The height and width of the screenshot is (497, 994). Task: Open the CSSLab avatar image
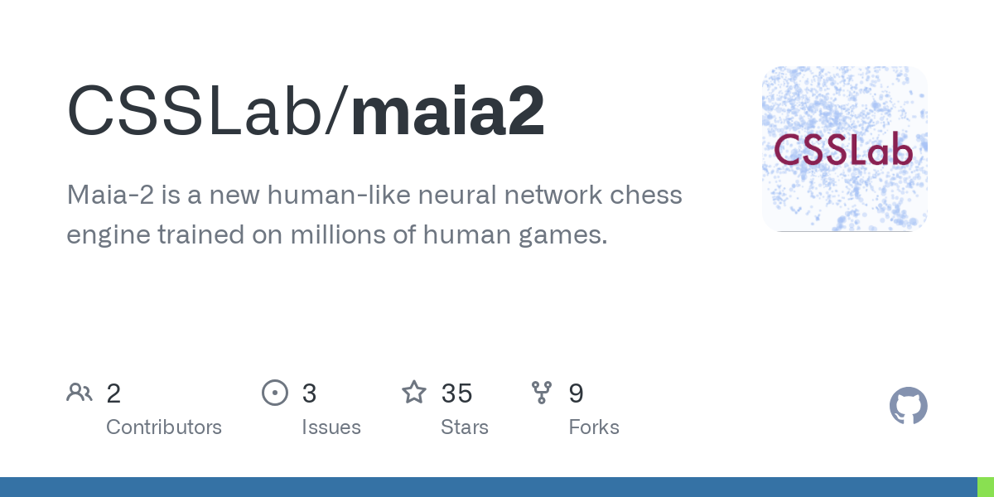click(845, 149)
